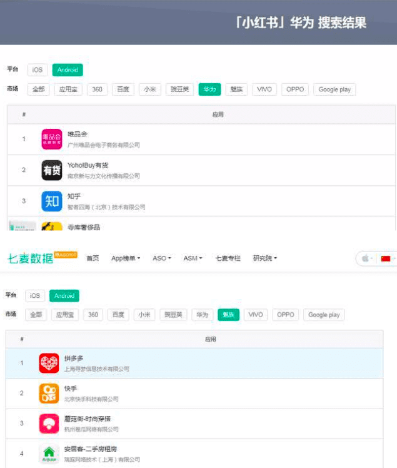Screen dimensions: 397x468
Task: Open the ASO dropdown menu
Action: pos(162,258)
